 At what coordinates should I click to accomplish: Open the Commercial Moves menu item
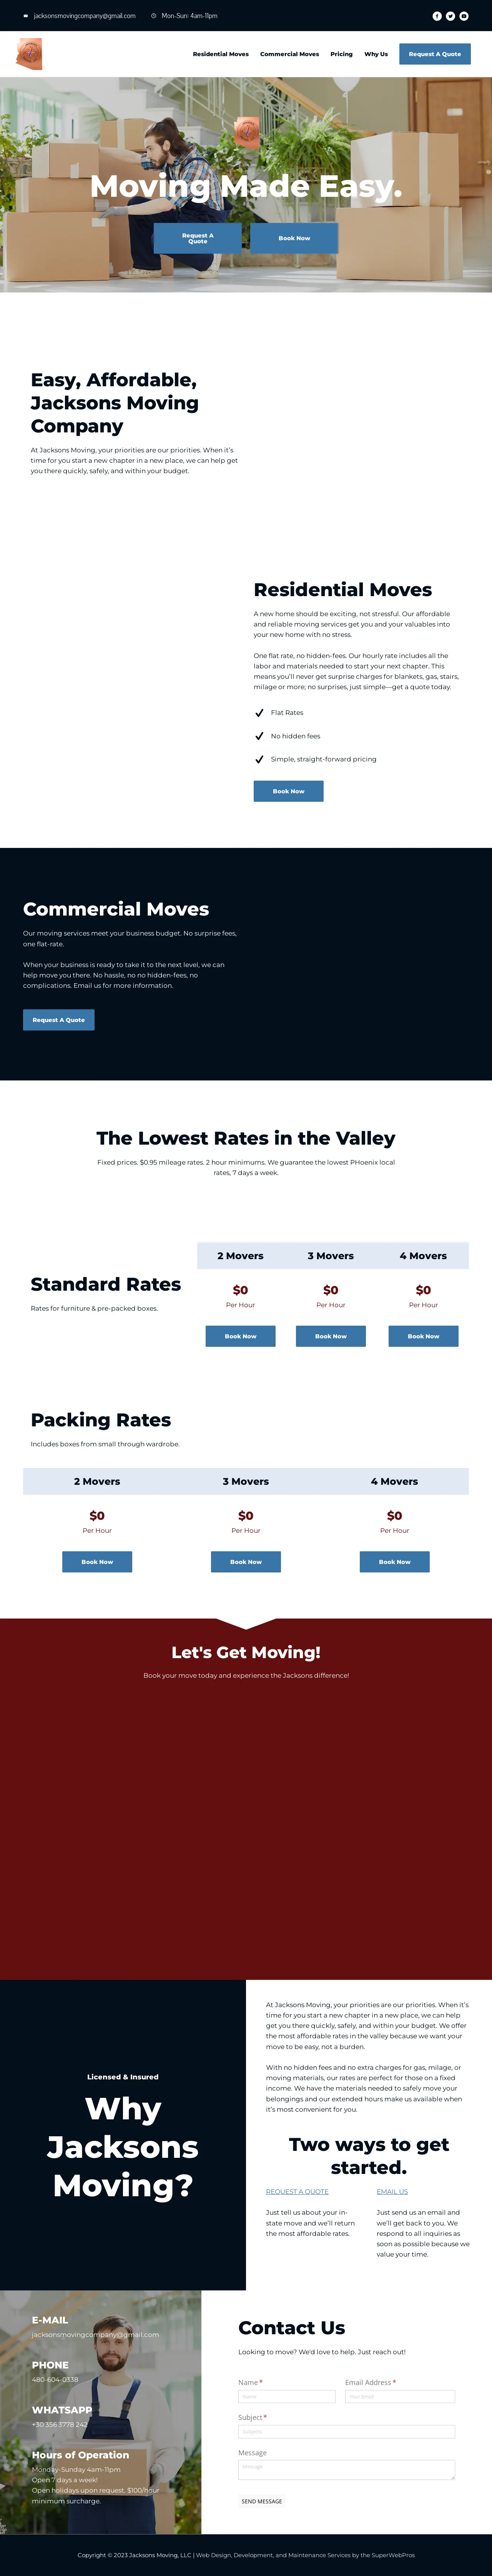coord(290,54)
